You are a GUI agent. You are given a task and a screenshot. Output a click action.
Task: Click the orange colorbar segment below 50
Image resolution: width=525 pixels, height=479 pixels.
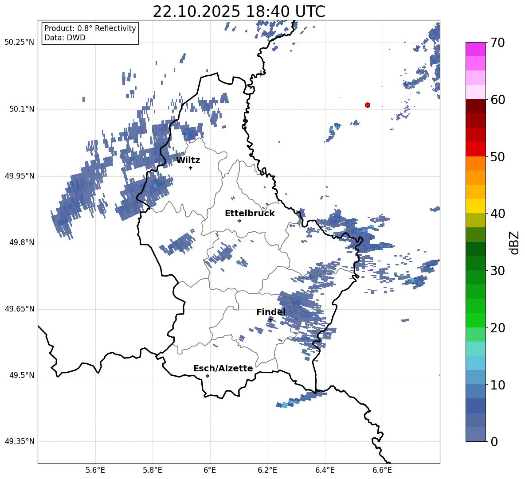point(475,163)
